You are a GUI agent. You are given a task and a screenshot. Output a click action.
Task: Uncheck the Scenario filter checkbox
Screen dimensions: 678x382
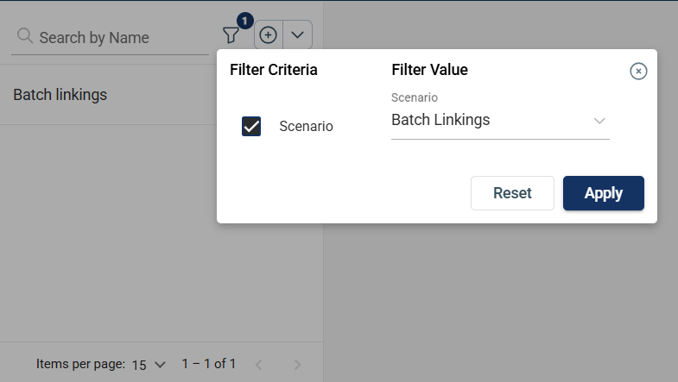point(251,127)
